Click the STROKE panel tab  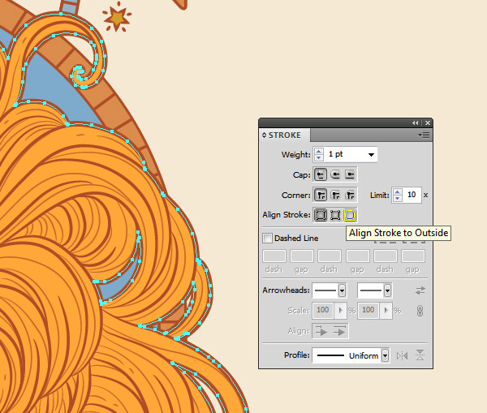tap(285, 136)
